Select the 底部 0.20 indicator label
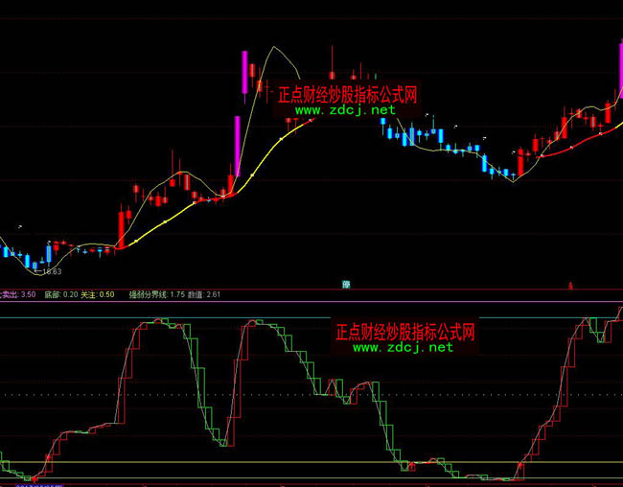The image size is (623, 487). pyautogui.click(x=58, y=295)
